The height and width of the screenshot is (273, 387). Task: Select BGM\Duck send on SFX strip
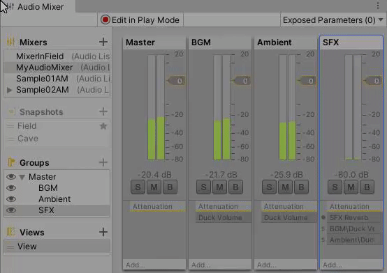tap(355, 228)
